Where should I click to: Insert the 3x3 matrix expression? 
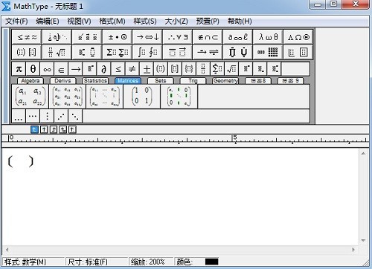tap(68, 97)
